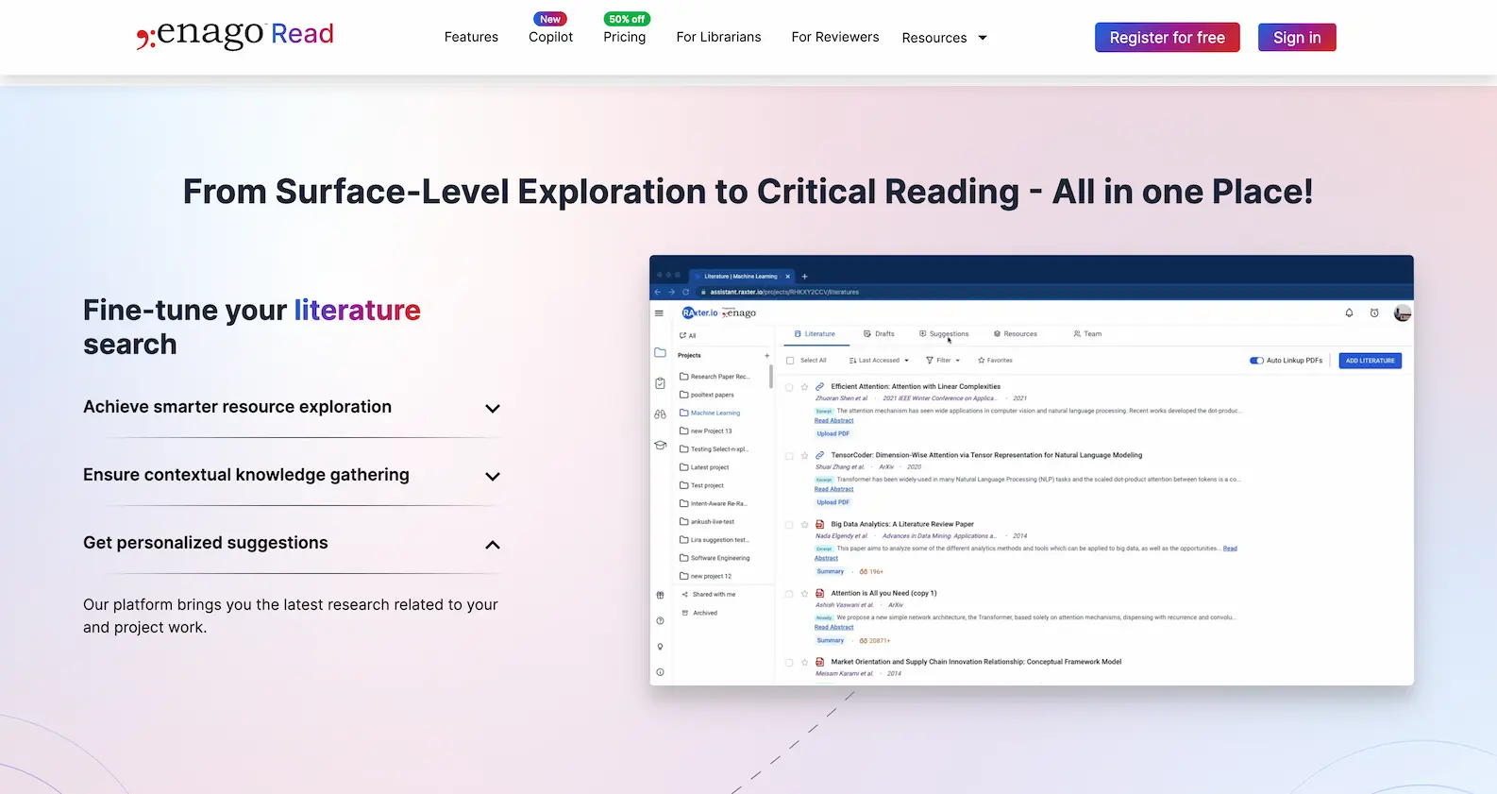Star the Market Orientation paper
Image resolution: width=1497 pixels, height=794 pixels.
point(804,663)
